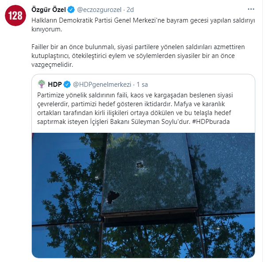Click the HDP tree logo avatar
Screen dimensions: 269x262
(x=41, y=84)
